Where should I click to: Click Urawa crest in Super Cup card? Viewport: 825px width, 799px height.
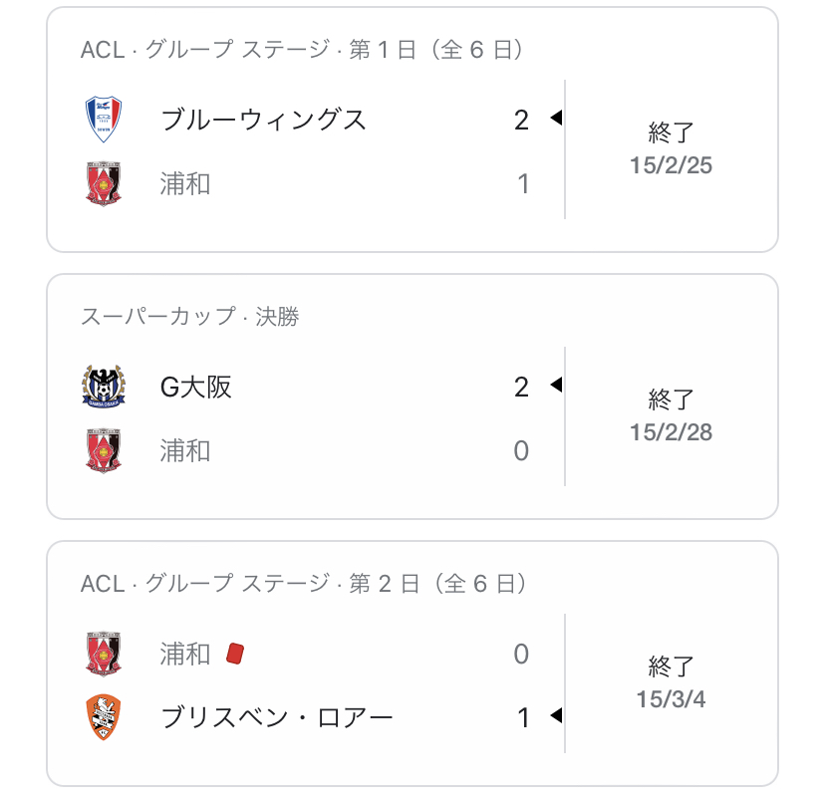(x=104, y=450)
